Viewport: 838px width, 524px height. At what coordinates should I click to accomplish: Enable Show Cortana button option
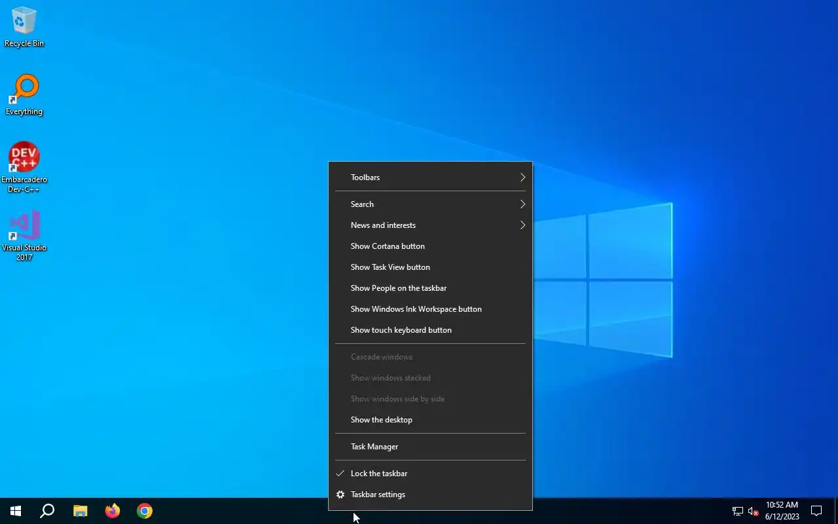click(430, 246)
